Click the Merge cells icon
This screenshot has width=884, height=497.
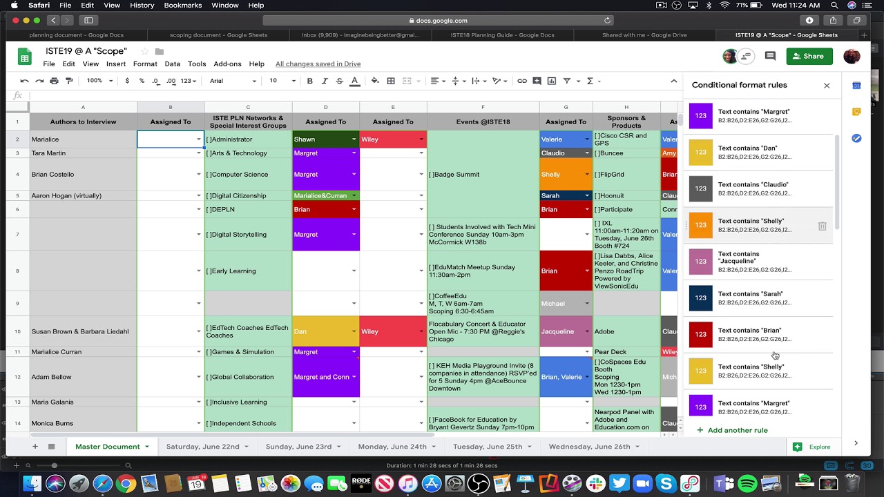[x=407, y=81]
